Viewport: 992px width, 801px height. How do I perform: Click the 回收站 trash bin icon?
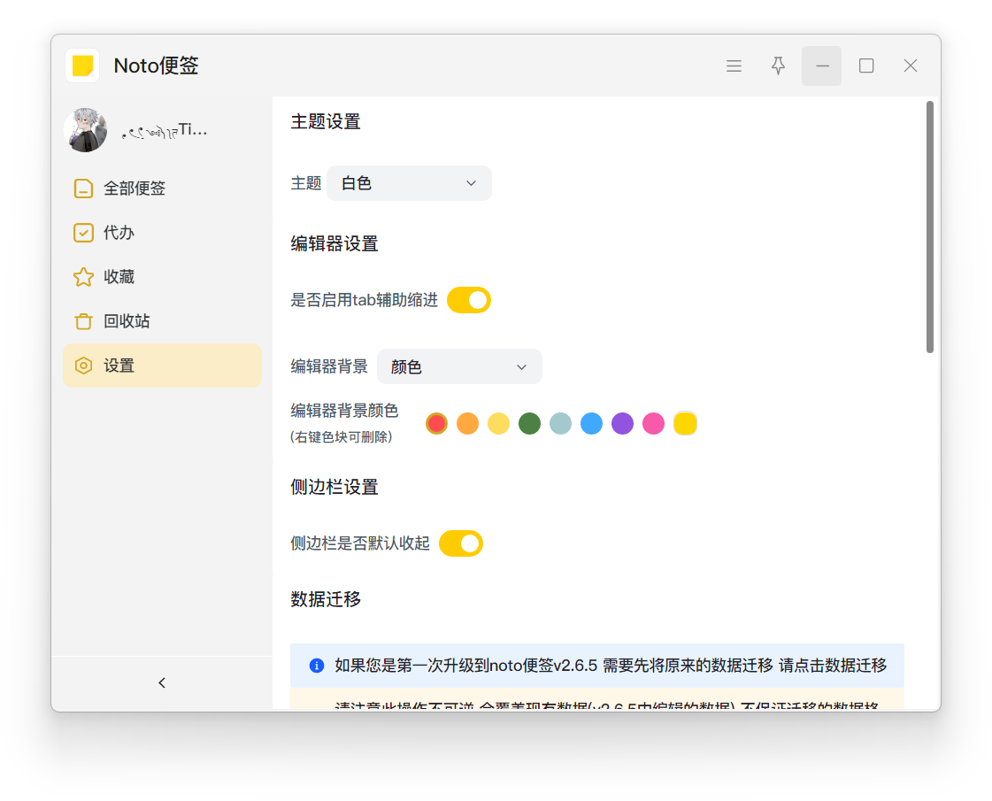[83, 321]
